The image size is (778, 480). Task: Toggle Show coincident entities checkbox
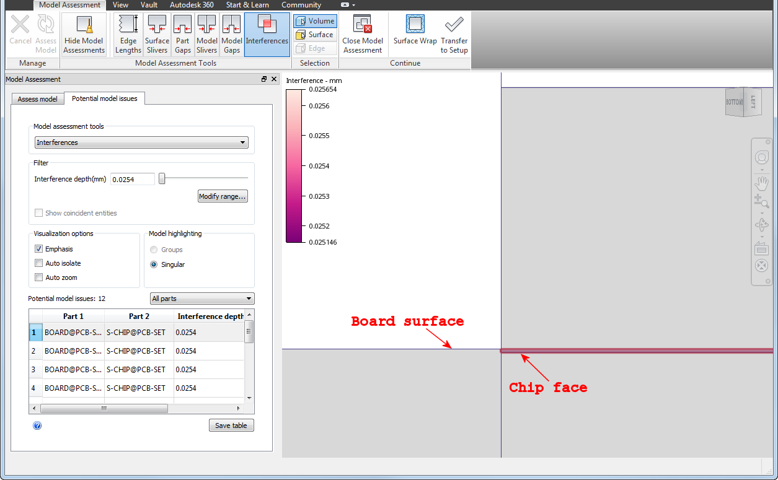click(38, 213)
